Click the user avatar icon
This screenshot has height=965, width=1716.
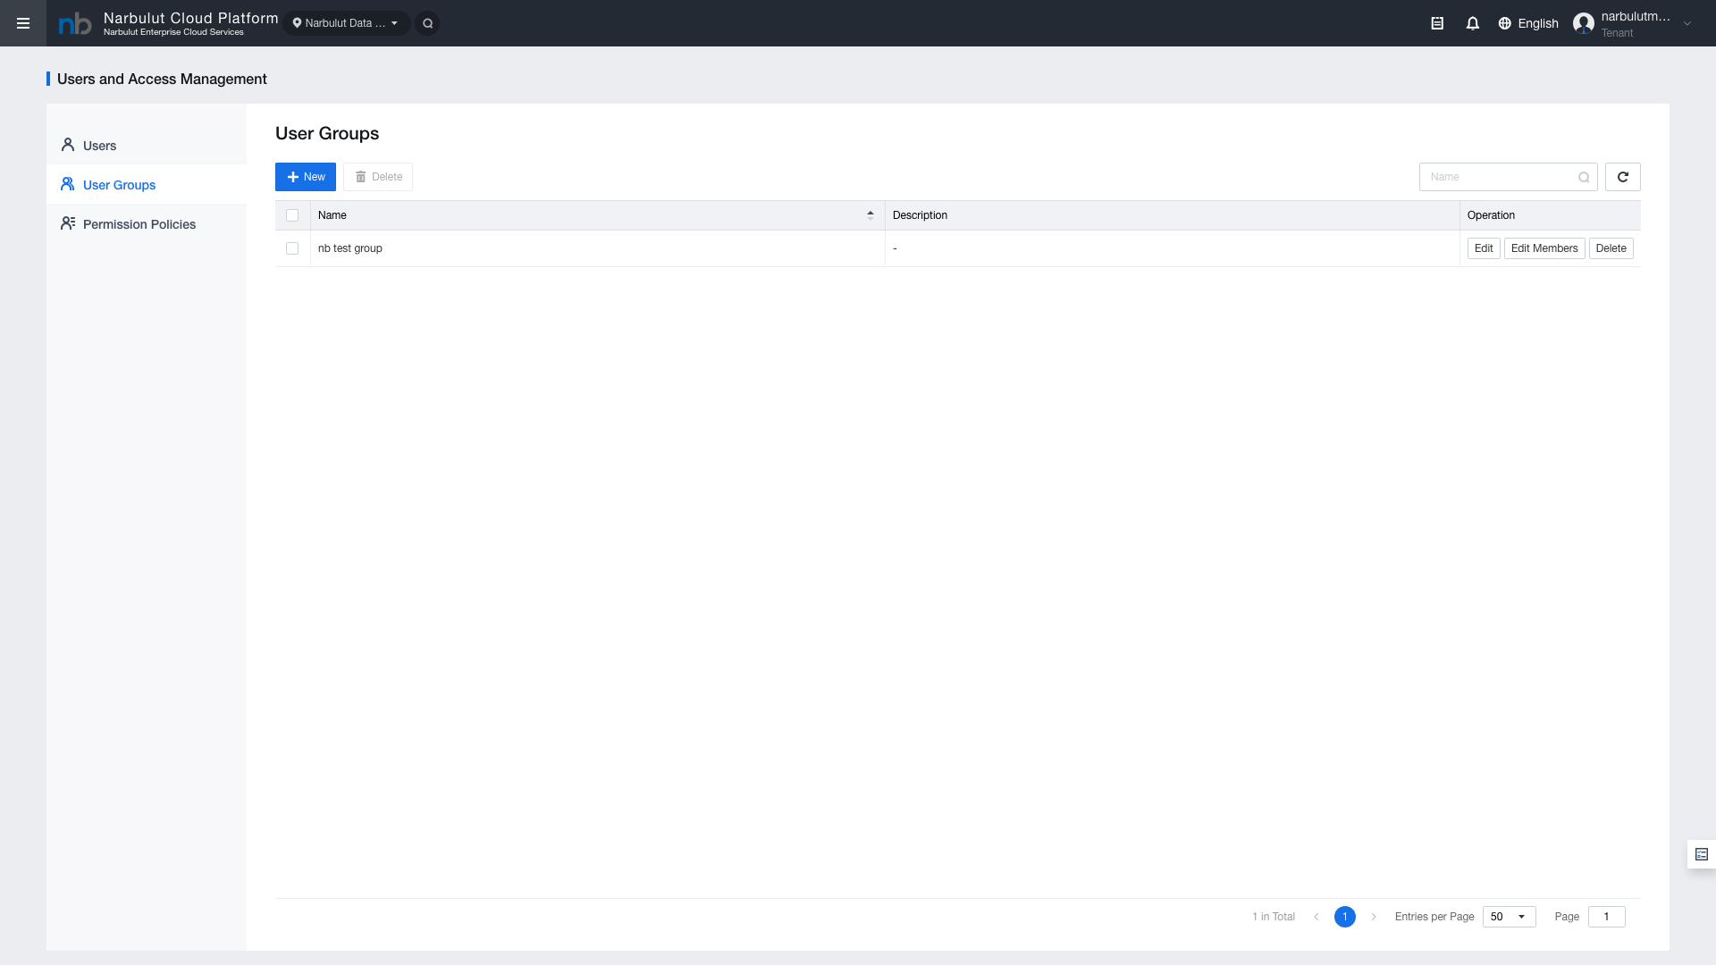pos(1584,23)
